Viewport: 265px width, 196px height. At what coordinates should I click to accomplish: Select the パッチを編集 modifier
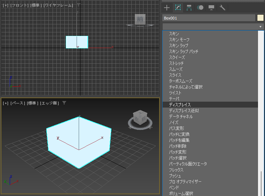210,140
